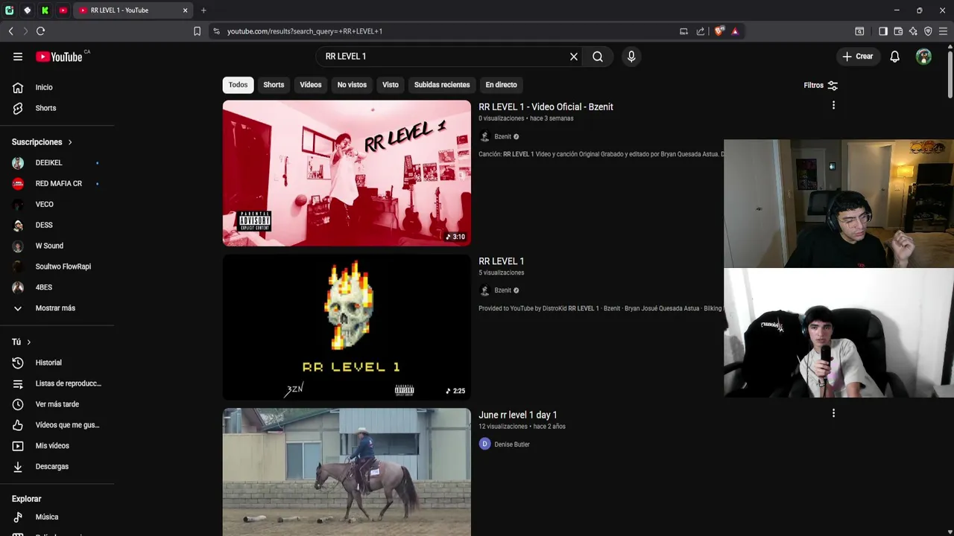Open a new browser tab
Image resolution: width=954 pixels, height=536 pixels.
[x=203, y=10]
